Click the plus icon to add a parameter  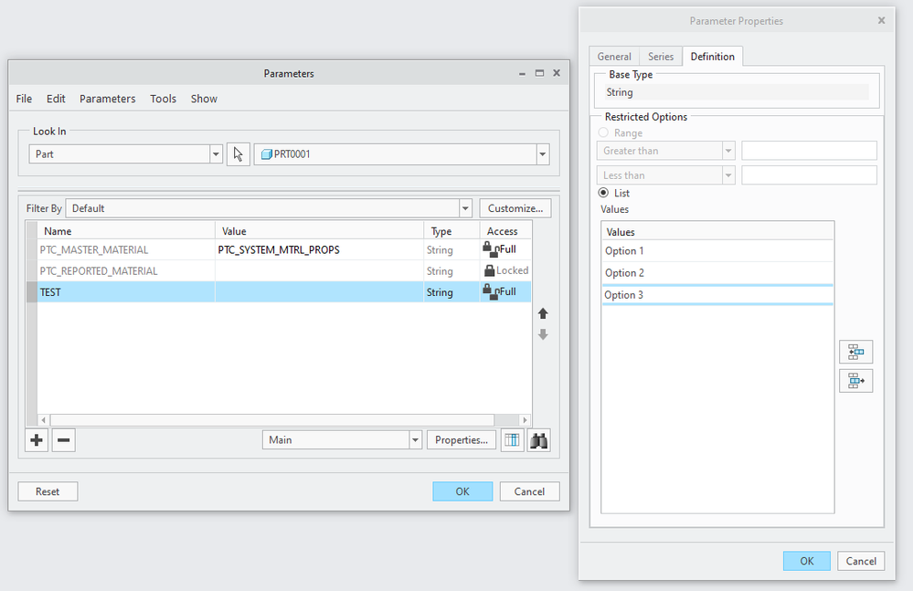37,440
